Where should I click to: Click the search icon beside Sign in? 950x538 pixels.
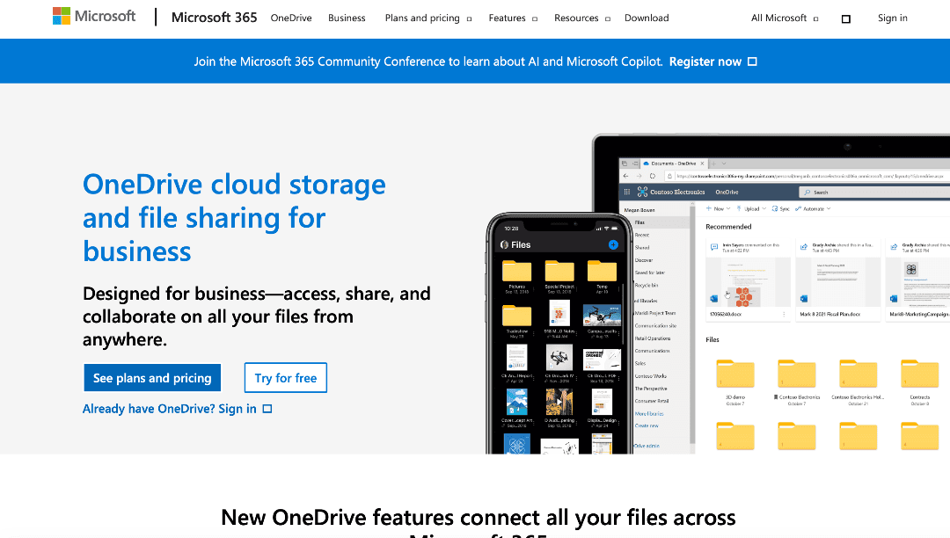point(846,18)
